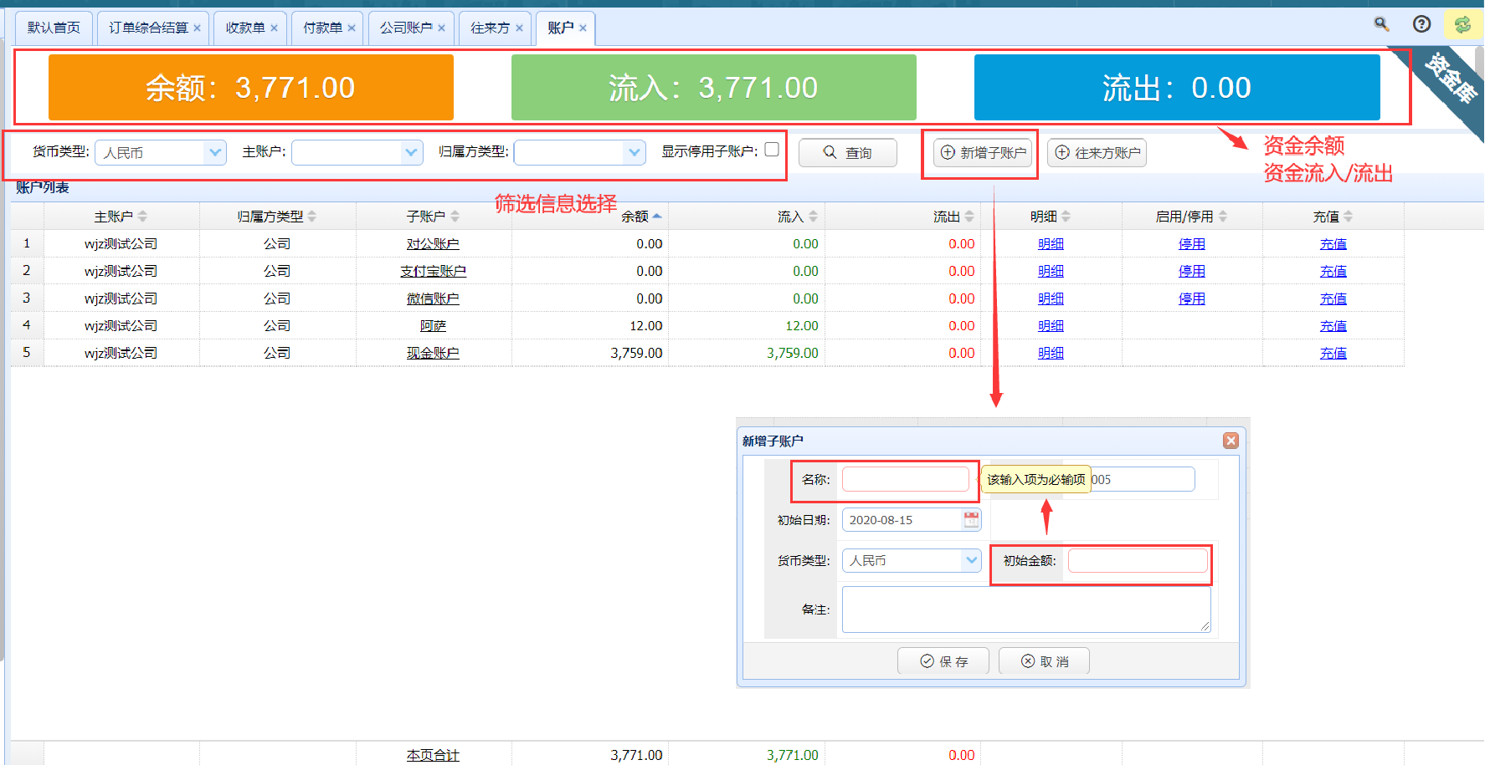Click the search magnifier icon at top right
1485x765 pixels.
coord(1382,24)
